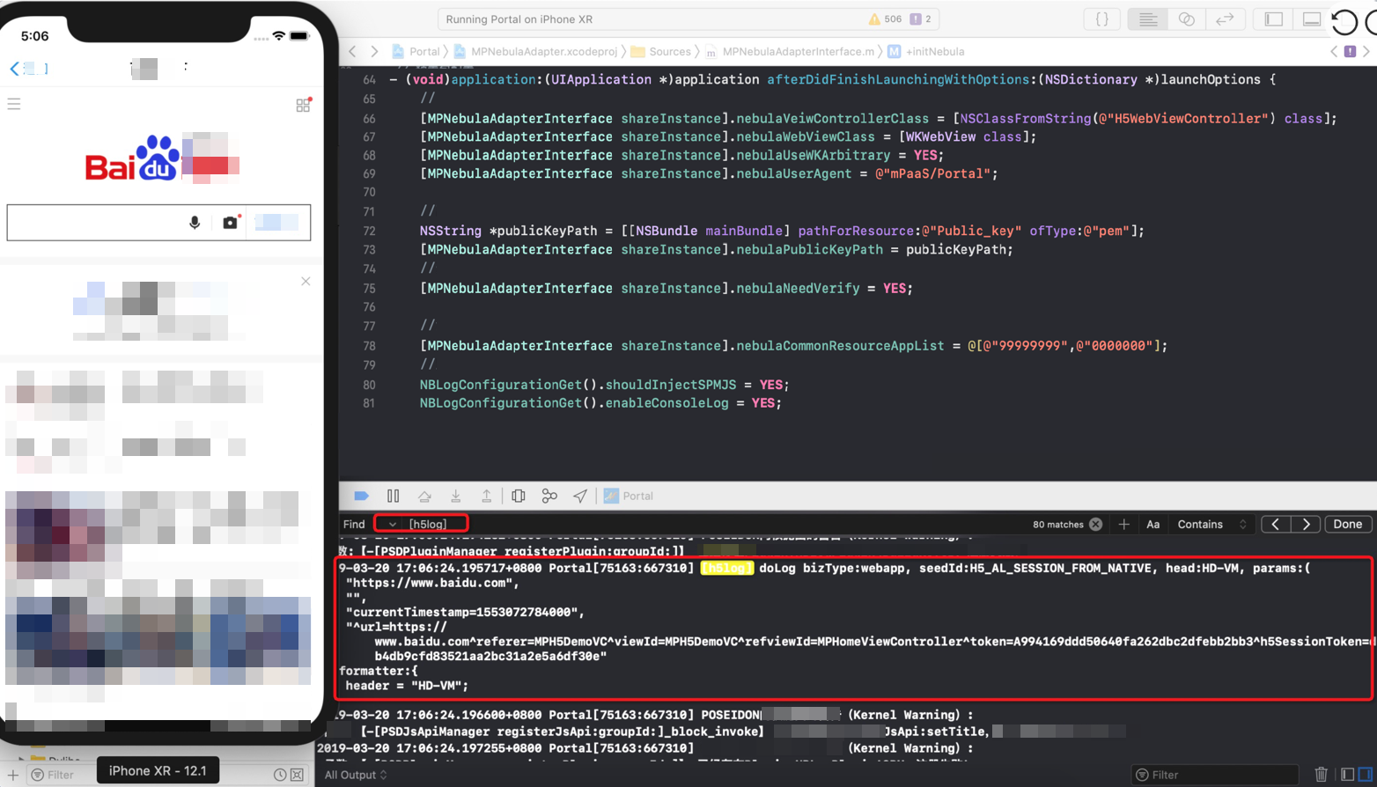Click the Simulate Location arrow icon
Viewport: 1377px width, 787px height.
click(580, 496)
